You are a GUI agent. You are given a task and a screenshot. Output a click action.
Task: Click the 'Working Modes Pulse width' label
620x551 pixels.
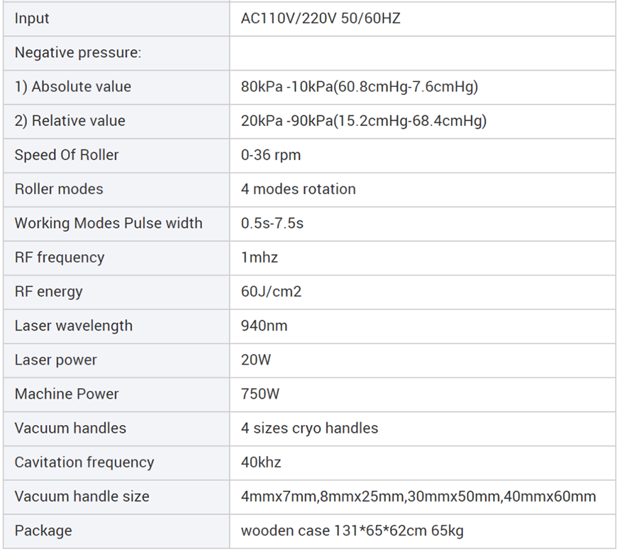pyautogui.click(x=108, y=223)
